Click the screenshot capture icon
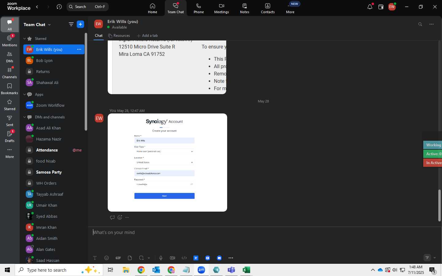The height and width of the screenshot is (276, 442). click(142, 258)
